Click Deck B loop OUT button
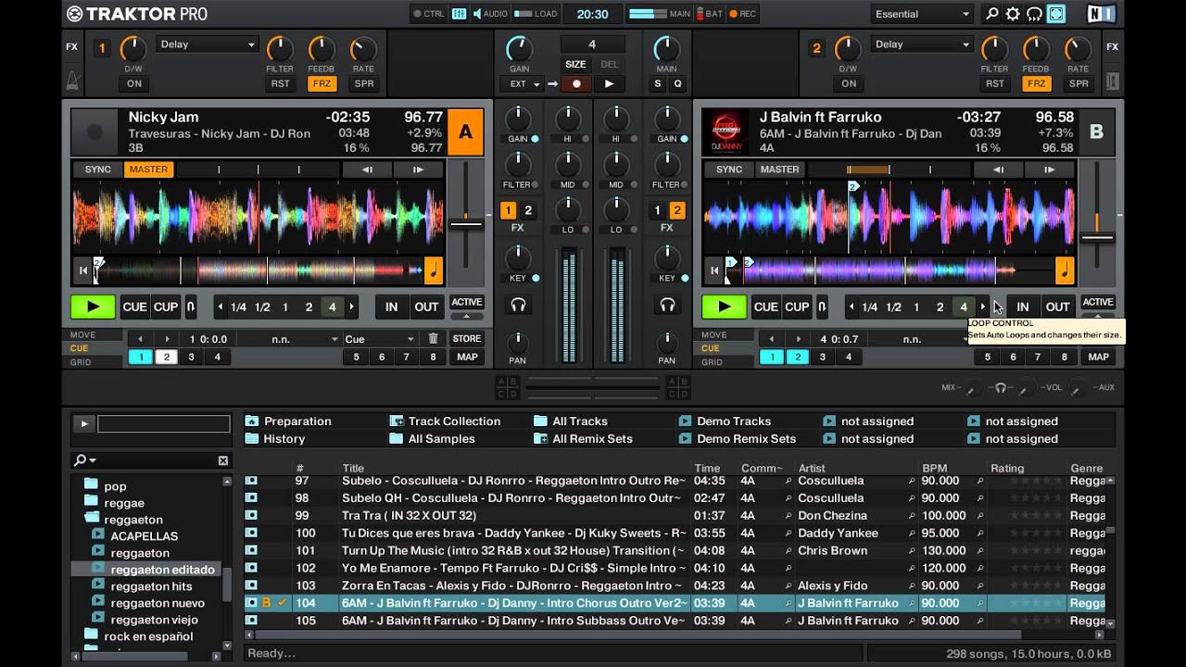 1057,307
